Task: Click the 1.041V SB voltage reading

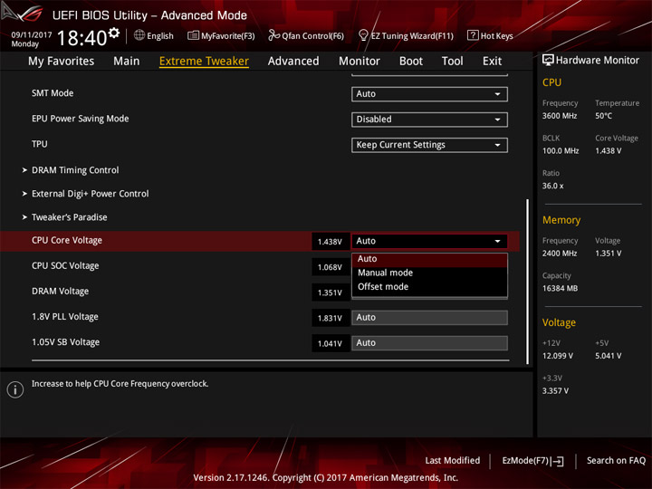Action: pos(331,343)
